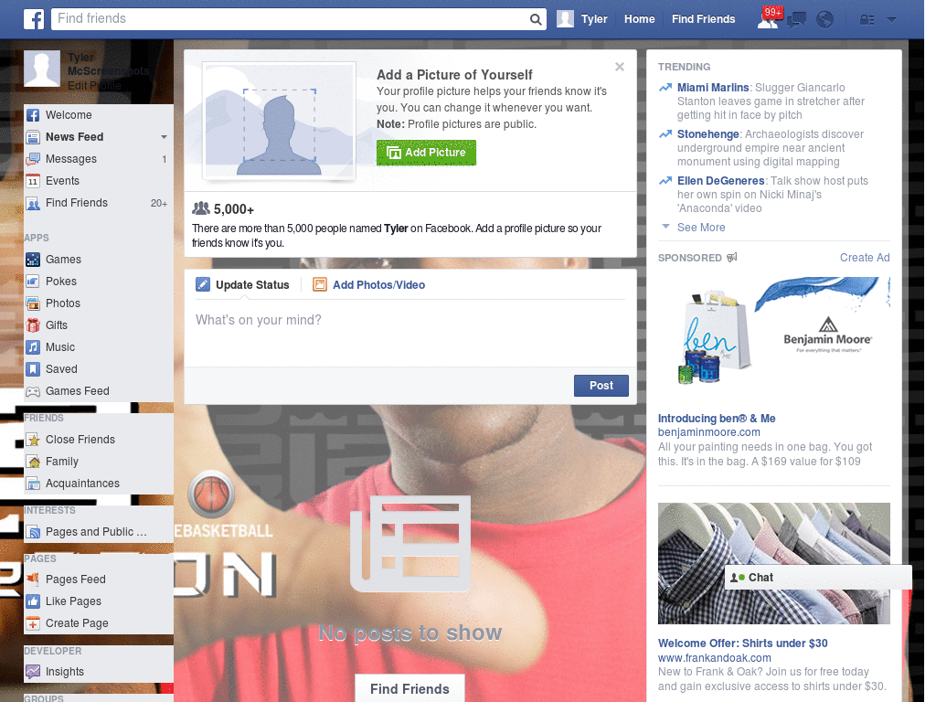
Task: Click the Like Pages thumbs-up icon
Action: [33, 601]
